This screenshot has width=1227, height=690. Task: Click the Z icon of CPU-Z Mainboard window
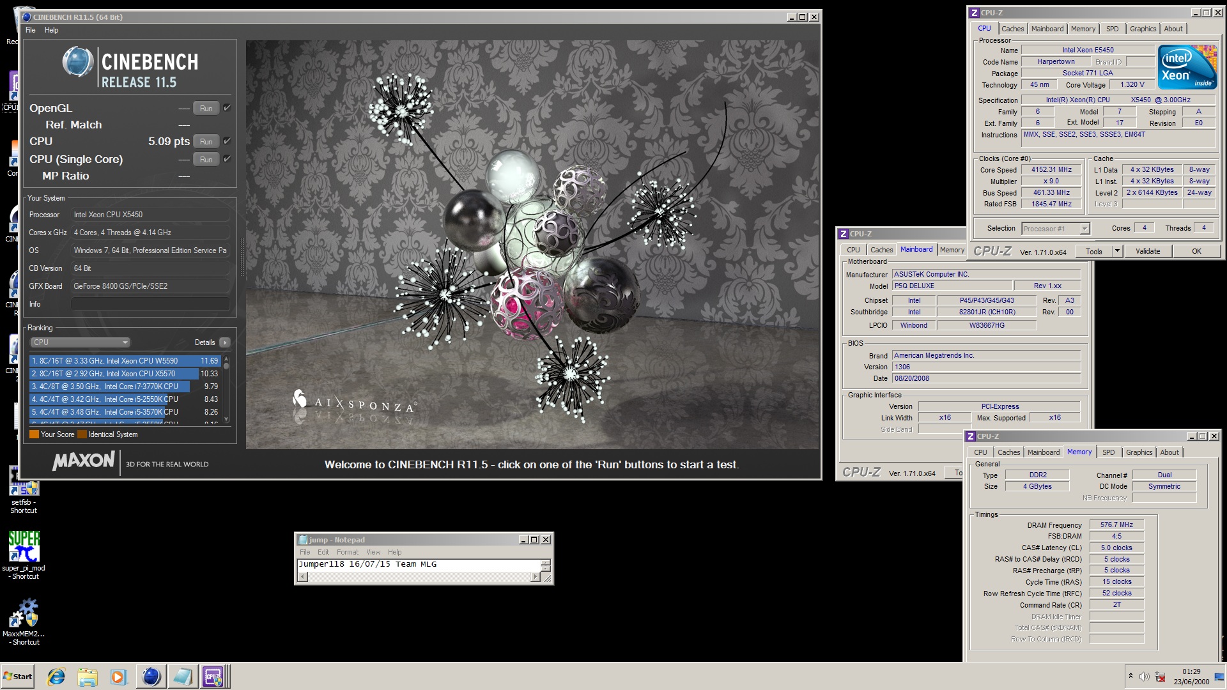click(x=844, y=234)
